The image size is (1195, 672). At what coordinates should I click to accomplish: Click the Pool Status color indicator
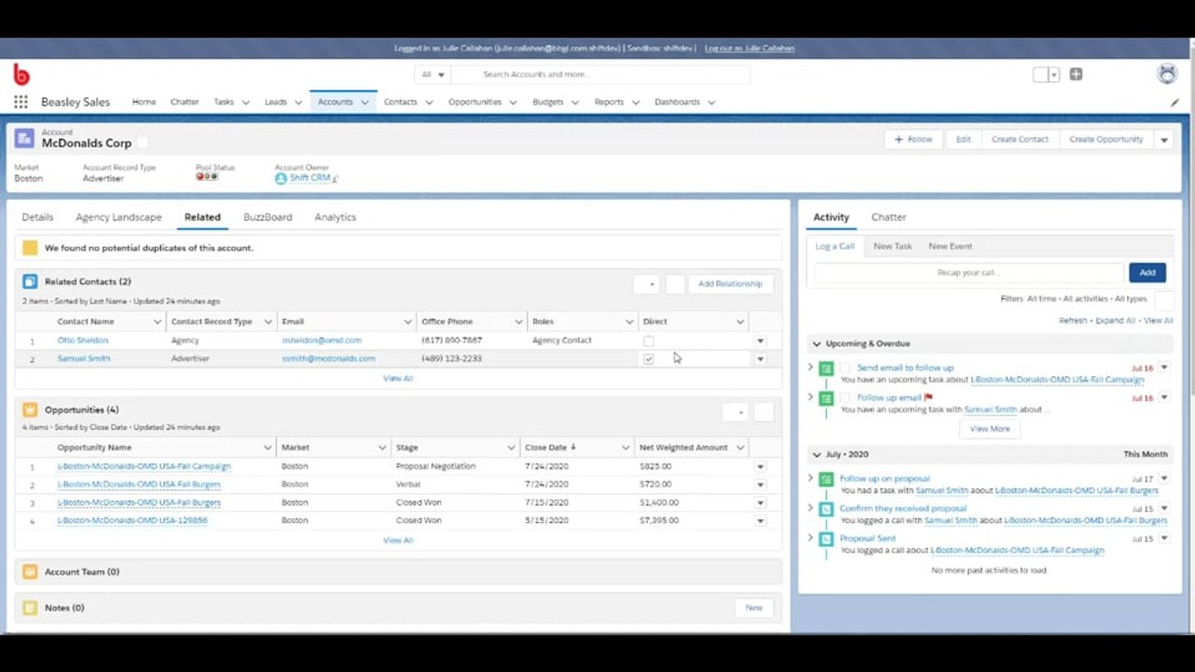click(x=206, y=176)
